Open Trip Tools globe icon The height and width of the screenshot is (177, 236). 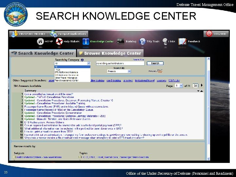pyautogui.click(x=142, y=42)
